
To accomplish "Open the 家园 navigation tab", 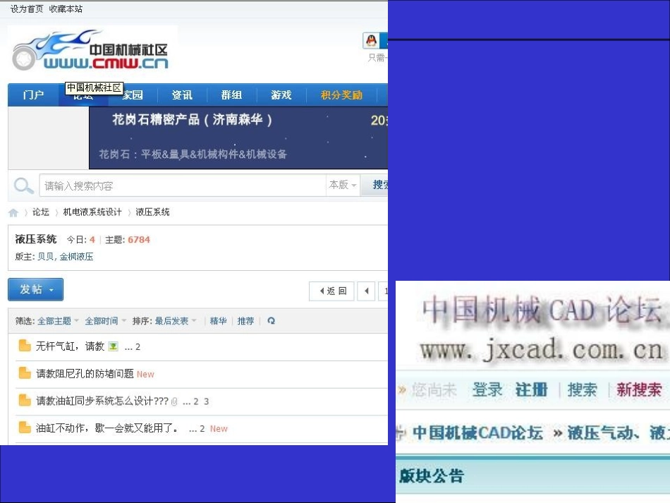I will pyautogui.click(x=133, y=95).
